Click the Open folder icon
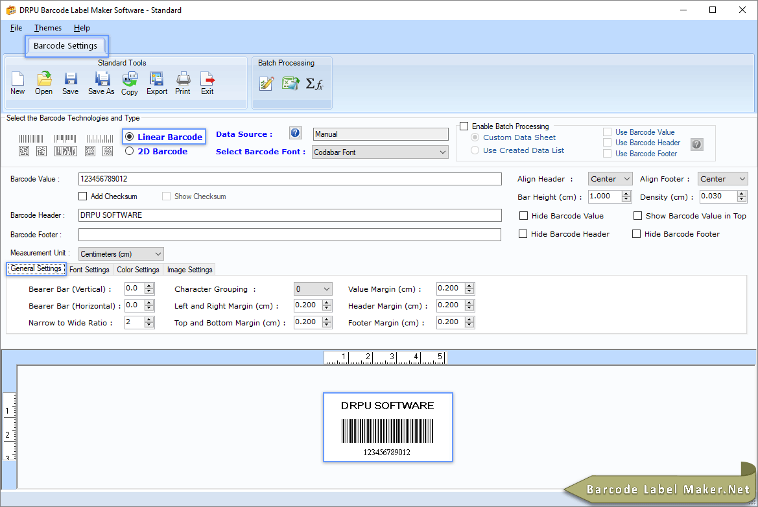The width and height of the screenshot is (758, 507). (43, 83)
